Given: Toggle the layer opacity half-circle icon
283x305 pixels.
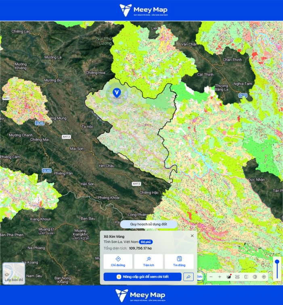Looking at the screenshot, I should (255, 277).
